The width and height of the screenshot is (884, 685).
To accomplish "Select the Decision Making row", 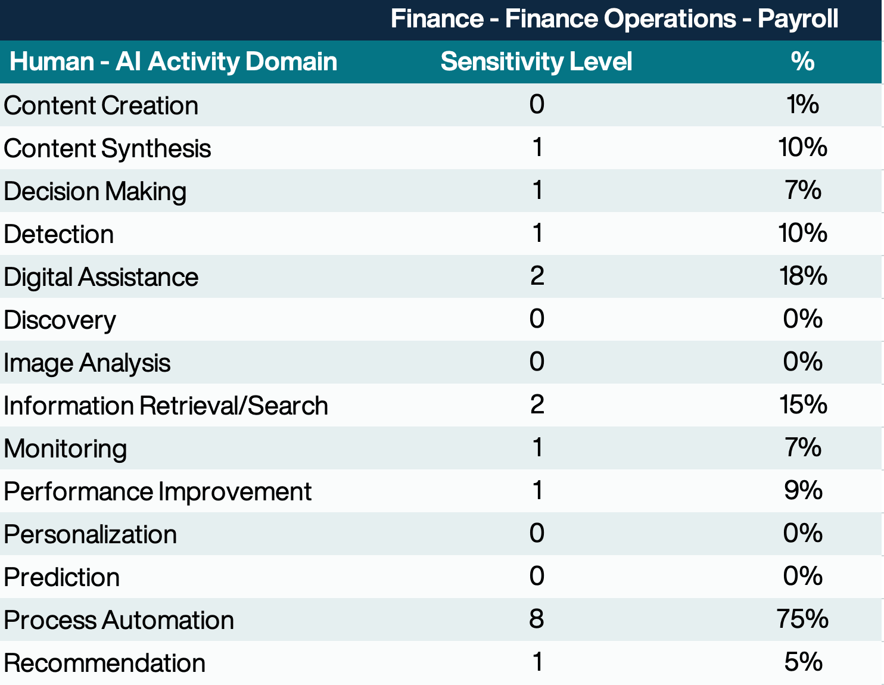I will (94, 191).
